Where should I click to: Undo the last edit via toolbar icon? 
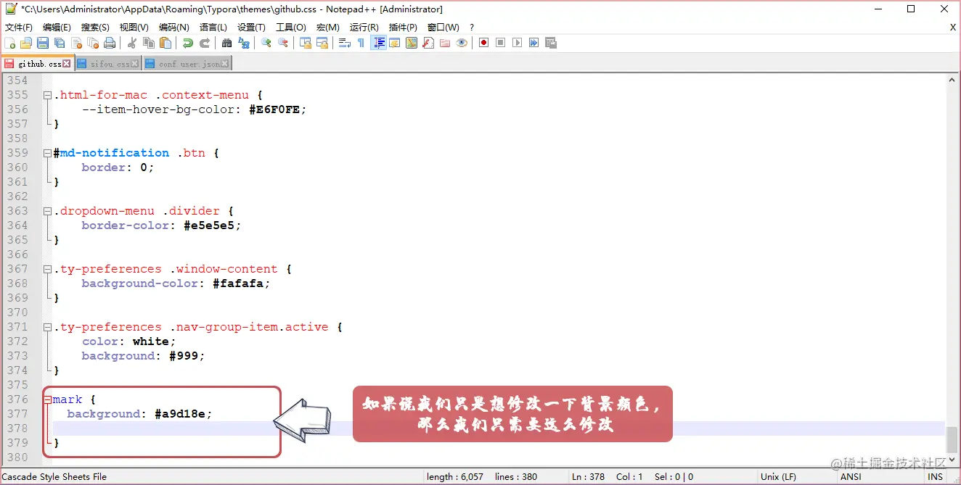[186, 42]
